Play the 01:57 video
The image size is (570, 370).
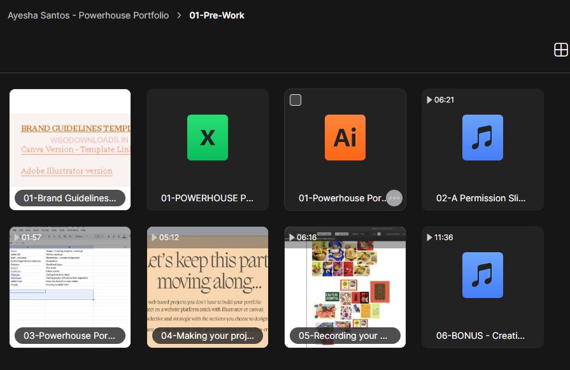[17, 238]
